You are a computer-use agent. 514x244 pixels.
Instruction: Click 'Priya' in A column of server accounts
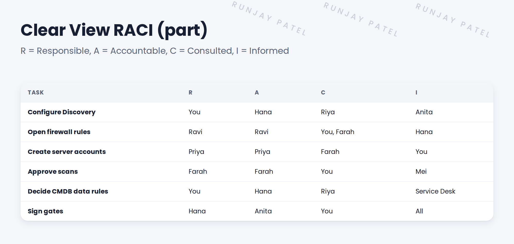point(262,152)
